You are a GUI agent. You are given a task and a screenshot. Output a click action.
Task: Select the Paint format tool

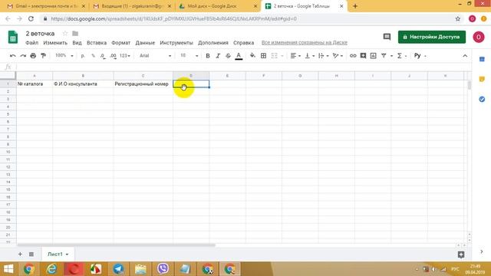43,56
